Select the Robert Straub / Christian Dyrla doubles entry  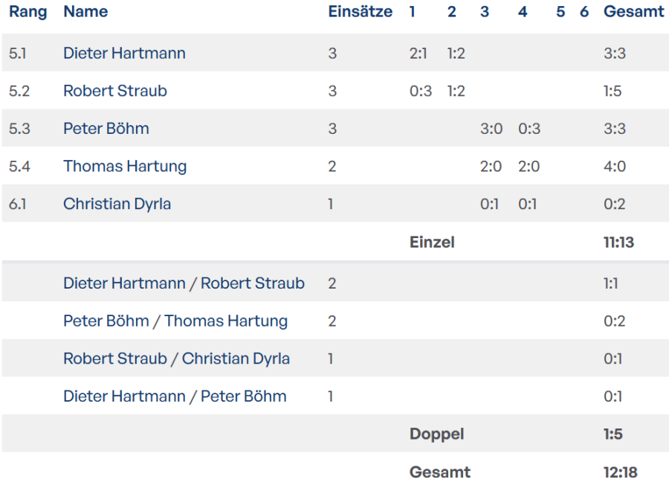click(176, 359)
